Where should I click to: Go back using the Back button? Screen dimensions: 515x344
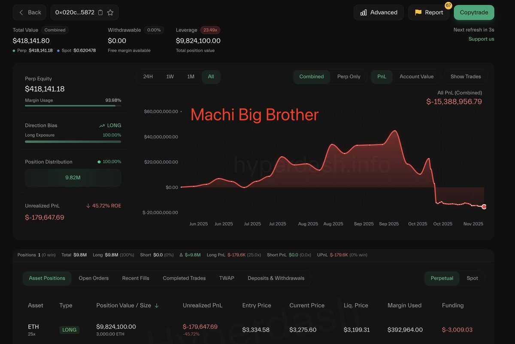click(x=29, y=12)
